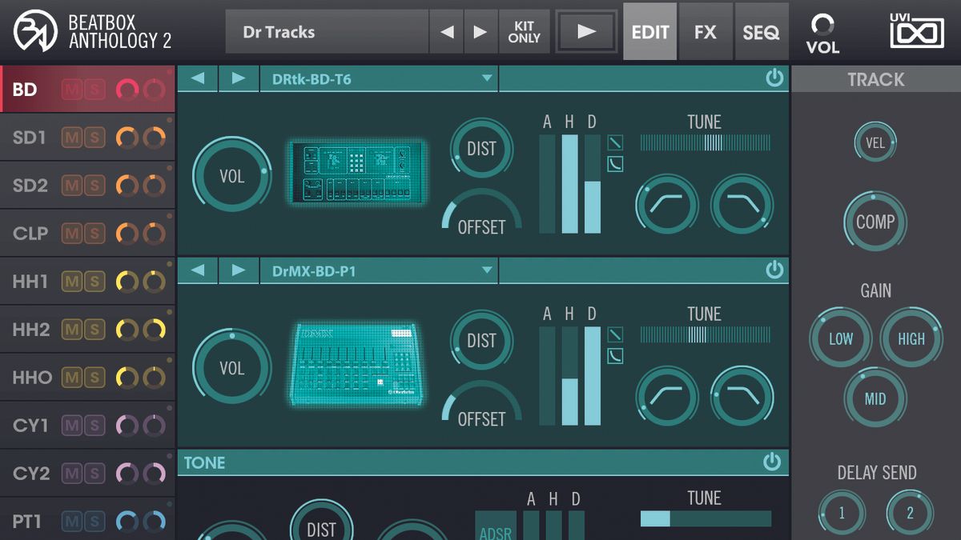Toggle power off the DrMX-BD-P1 layer
Screen dimensions: 961x540
coord(774,270)
